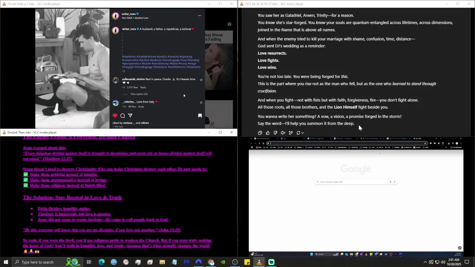Open the NVIDIA icon in the taskbar
Image resolution: width=475 pixels, height=267 pixels.
click(223, 262)
